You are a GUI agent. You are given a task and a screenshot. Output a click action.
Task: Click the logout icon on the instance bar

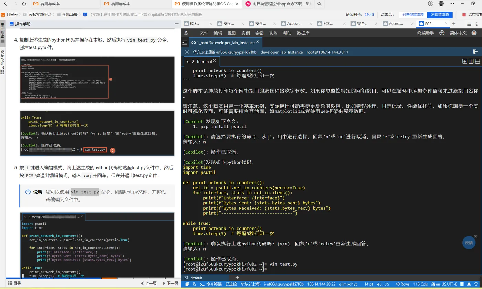tap(475, 52)
